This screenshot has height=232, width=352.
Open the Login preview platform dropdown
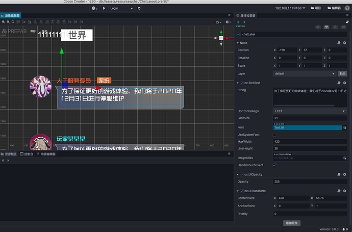(122, 8)
